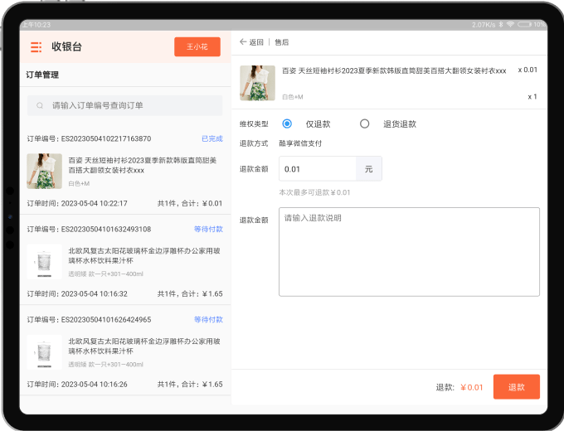
Task: Open the completed order ending in 163870
Action: coord(124,171)
